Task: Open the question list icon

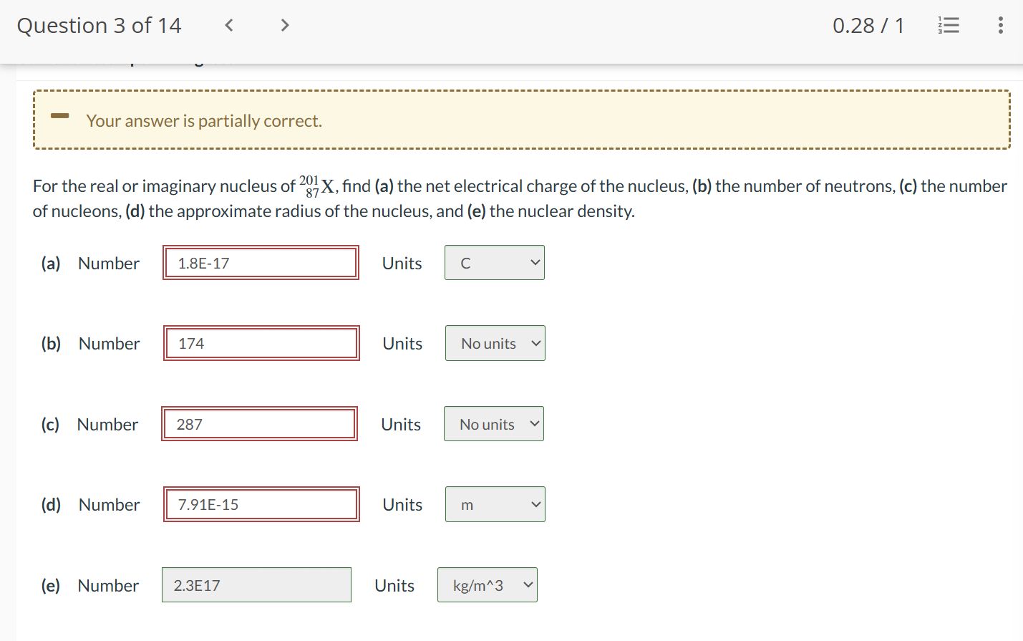Action: coord(948,24)
